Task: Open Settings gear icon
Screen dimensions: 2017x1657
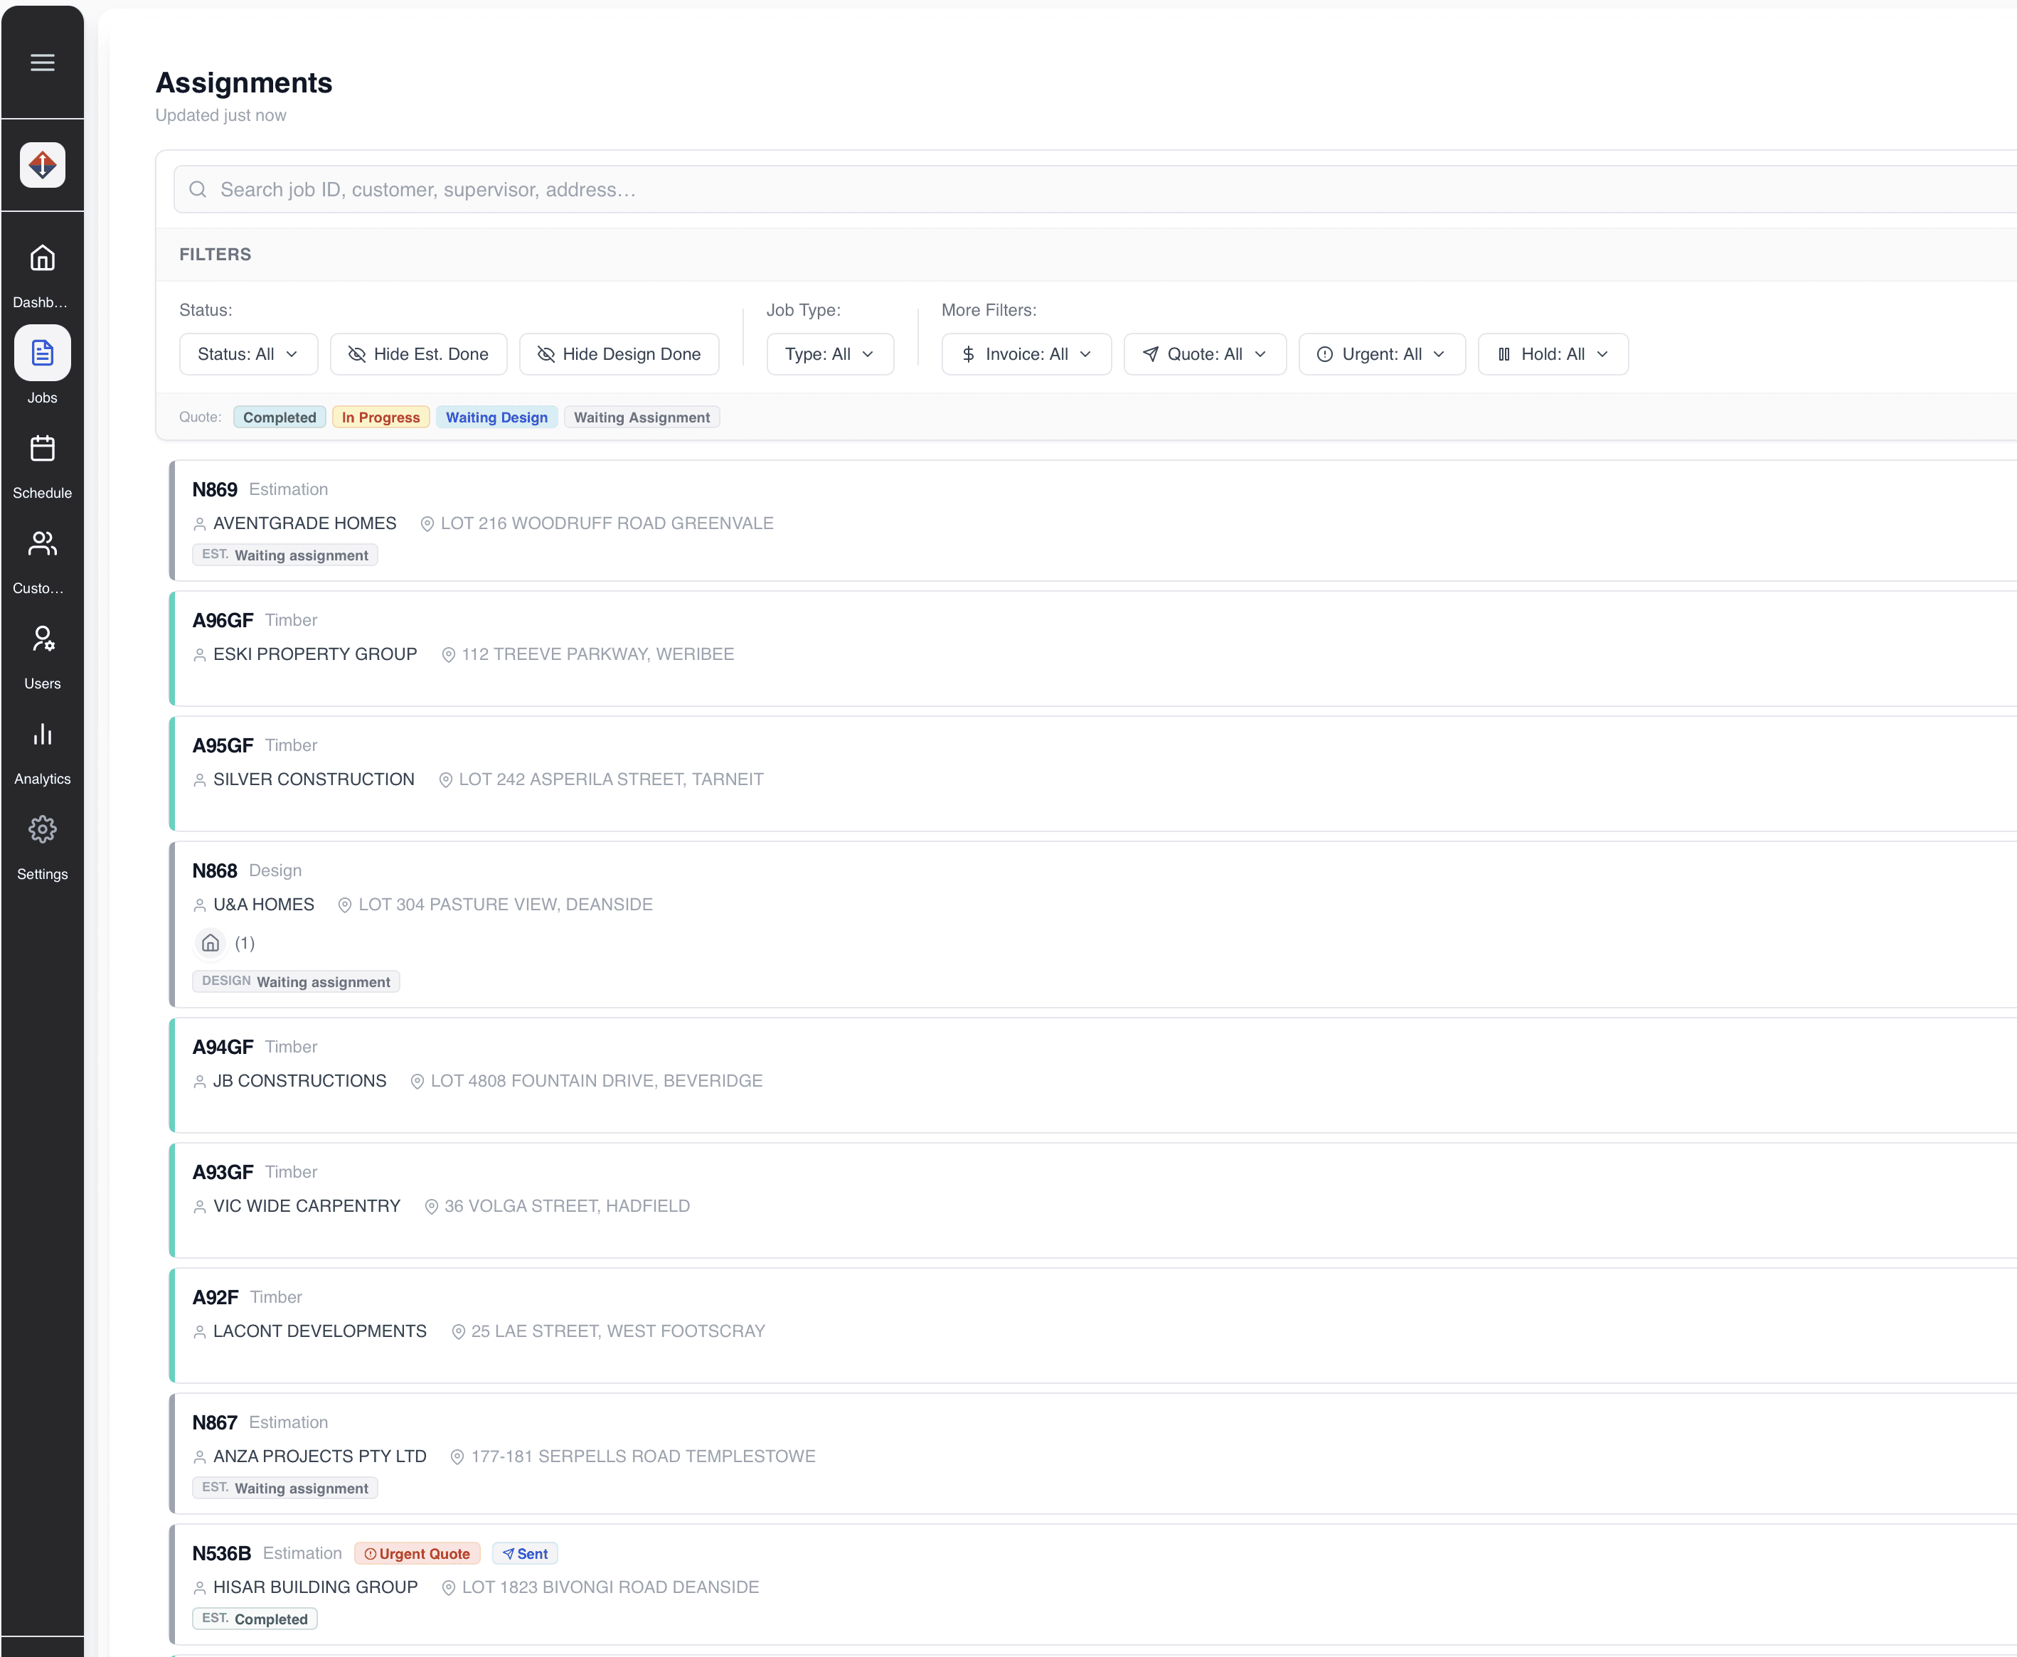Action: pyautogui.click(x=42, y=829)
